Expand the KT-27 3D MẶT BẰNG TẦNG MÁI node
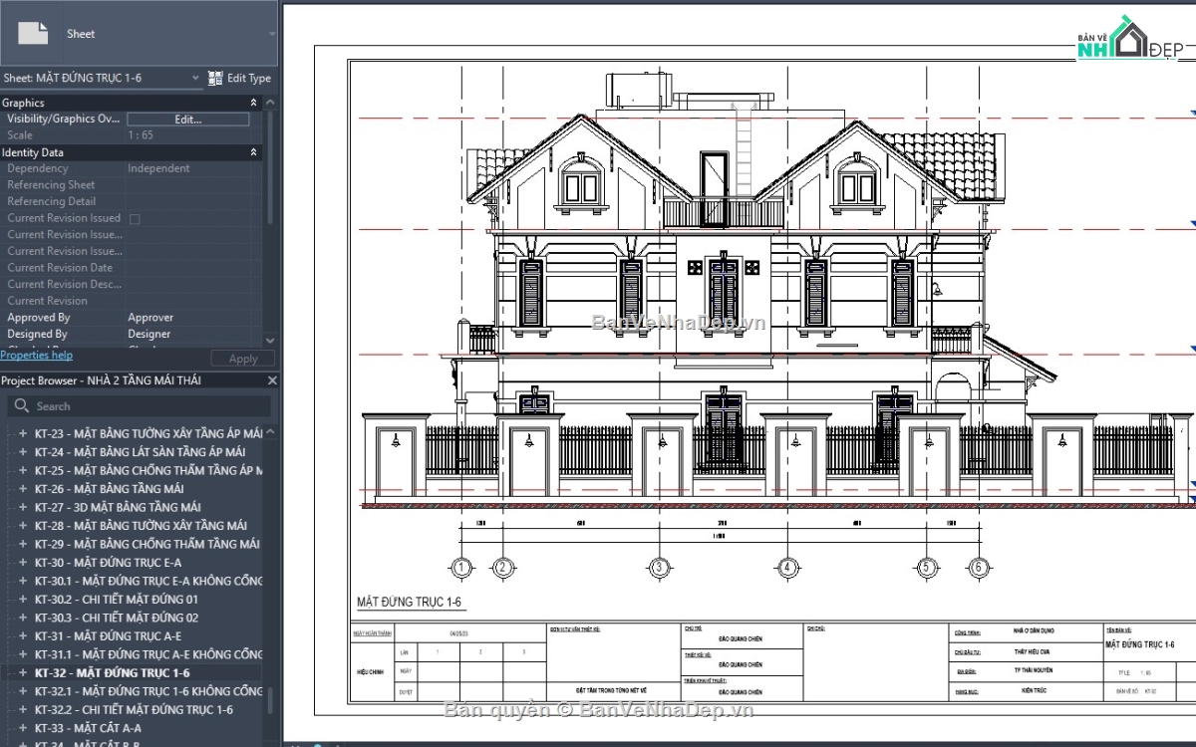1196x747 pixels. pyautogui.click(x=22, y=507)
